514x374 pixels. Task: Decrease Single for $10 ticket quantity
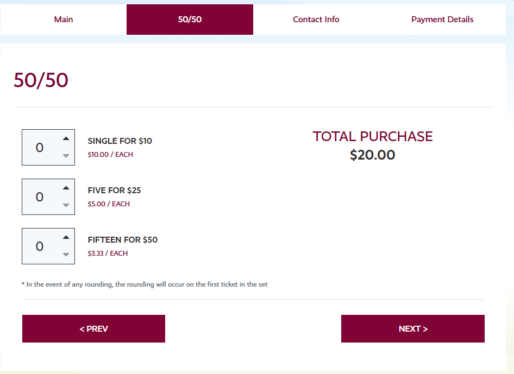pos(66,156)
